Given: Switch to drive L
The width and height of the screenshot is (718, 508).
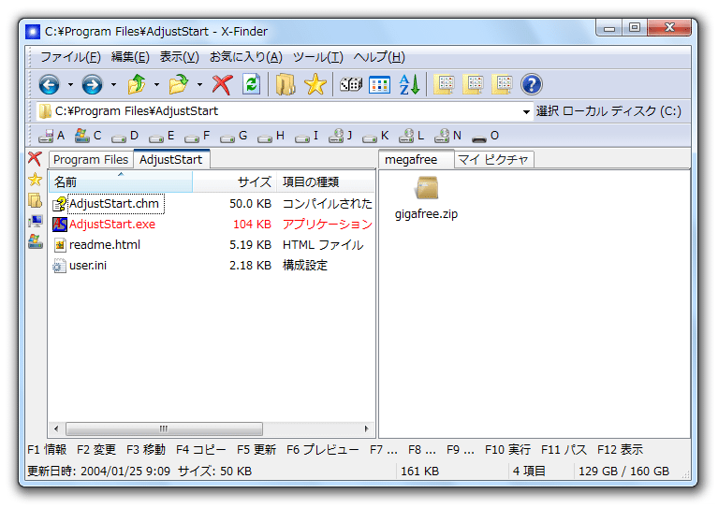Looking at the screenshot, I should [411, 136].
